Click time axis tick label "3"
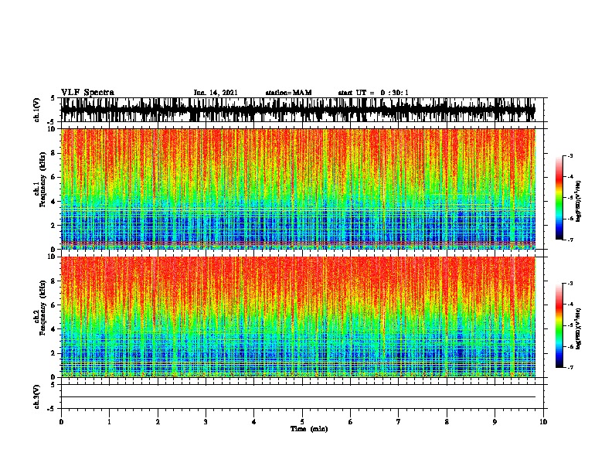The width and height of the screenshot is (612, 473). tap(206, 422)
